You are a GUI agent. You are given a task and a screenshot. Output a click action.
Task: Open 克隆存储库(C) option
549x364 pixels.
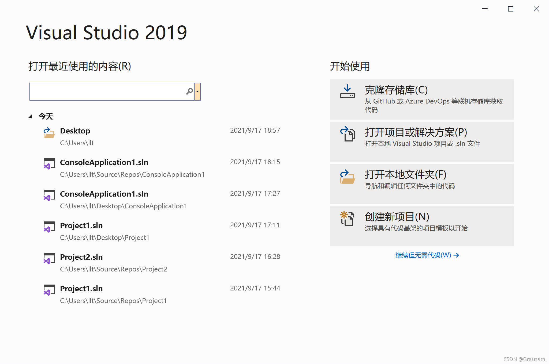(x=422, y=99)
